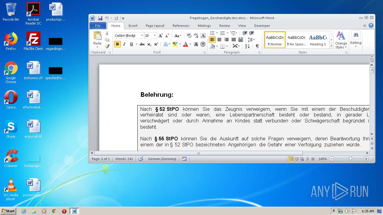Screen dimensions: 383x215
Task: Apply subscript formatting
Action: 149,44
